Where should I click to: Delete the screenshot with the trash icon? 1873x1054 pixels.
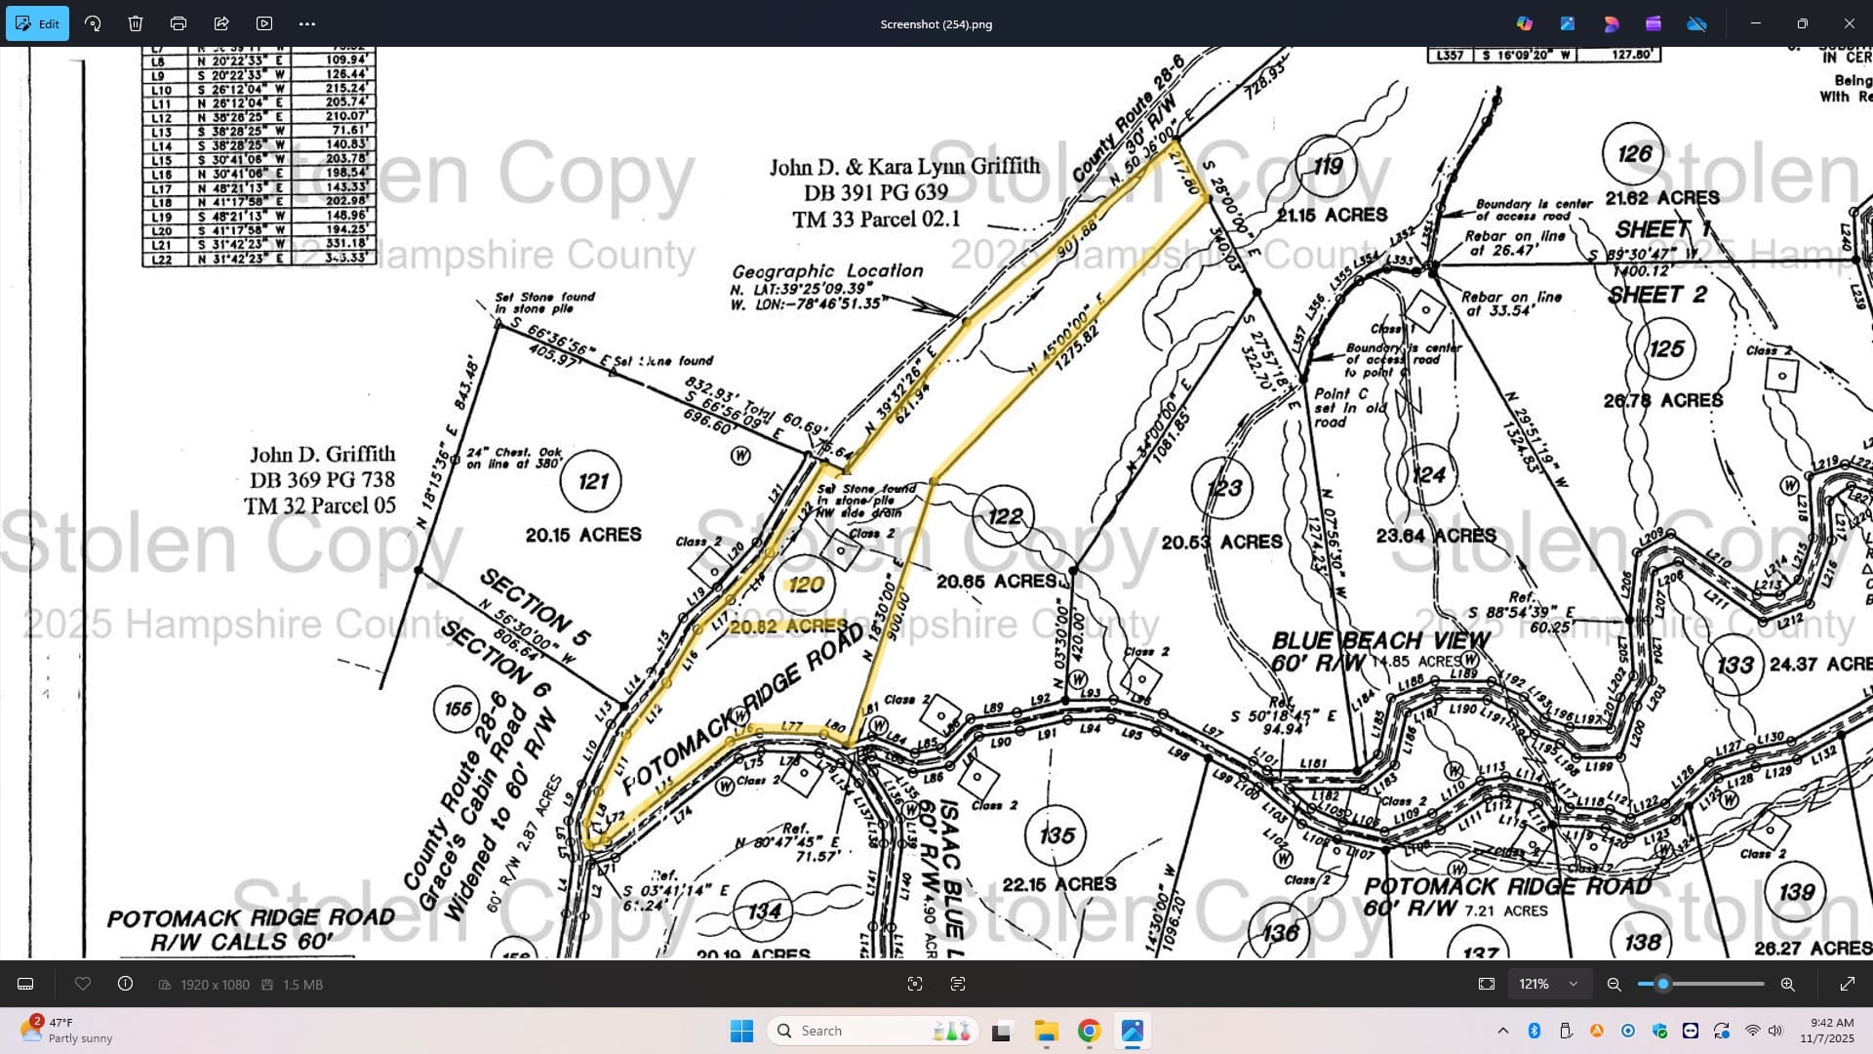point(136,23)
